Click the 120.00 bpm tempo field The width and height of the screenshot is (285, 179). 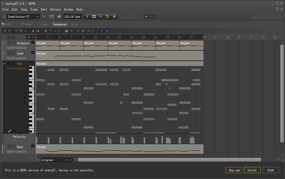[72, 17]
